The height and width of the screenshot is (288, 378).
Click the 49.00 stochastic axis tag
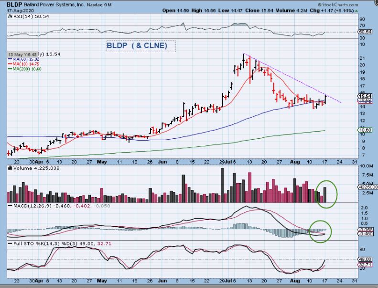(x=366, y=259)
